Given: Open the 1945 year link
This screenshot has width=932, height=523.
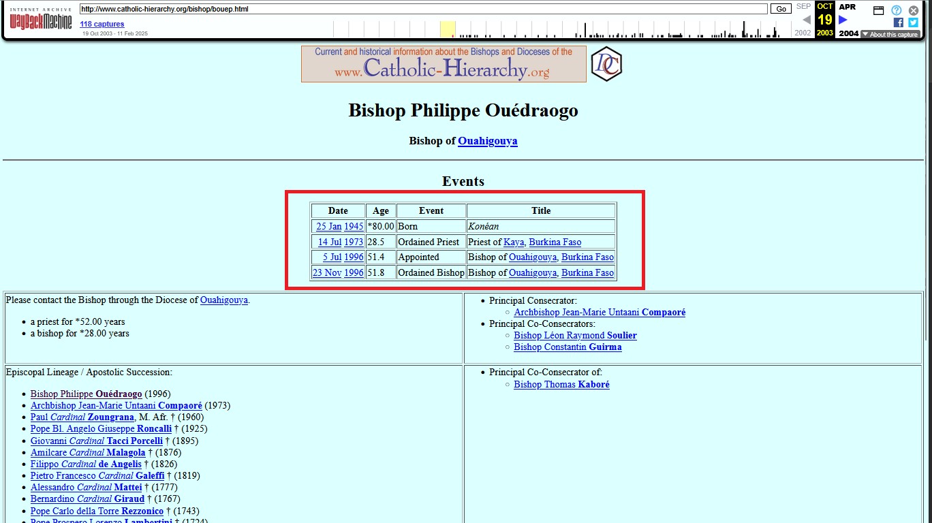Looking at the screenshot, I should (x=354, y=227).
